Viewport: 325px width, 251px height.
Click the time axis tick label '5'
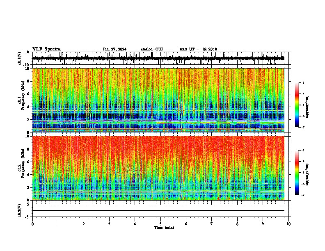click(x=160, y=224)
